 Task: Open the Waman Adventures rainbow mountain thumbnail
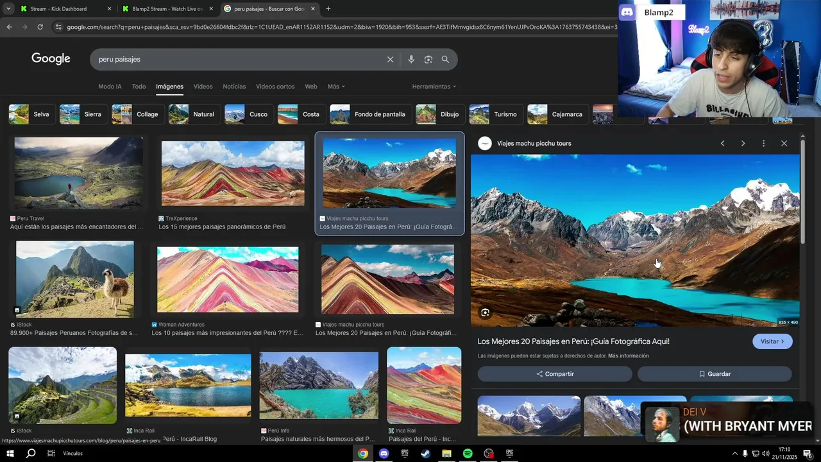(x=228, y=280)
